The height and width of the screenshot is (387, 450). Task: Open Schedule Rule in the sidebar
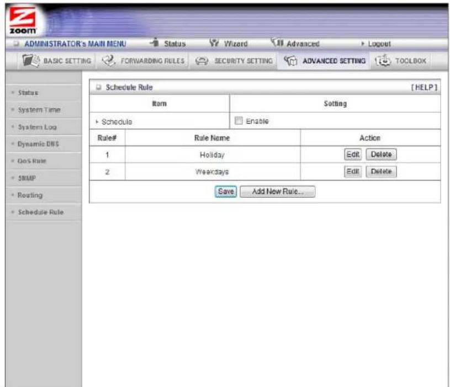41,212
